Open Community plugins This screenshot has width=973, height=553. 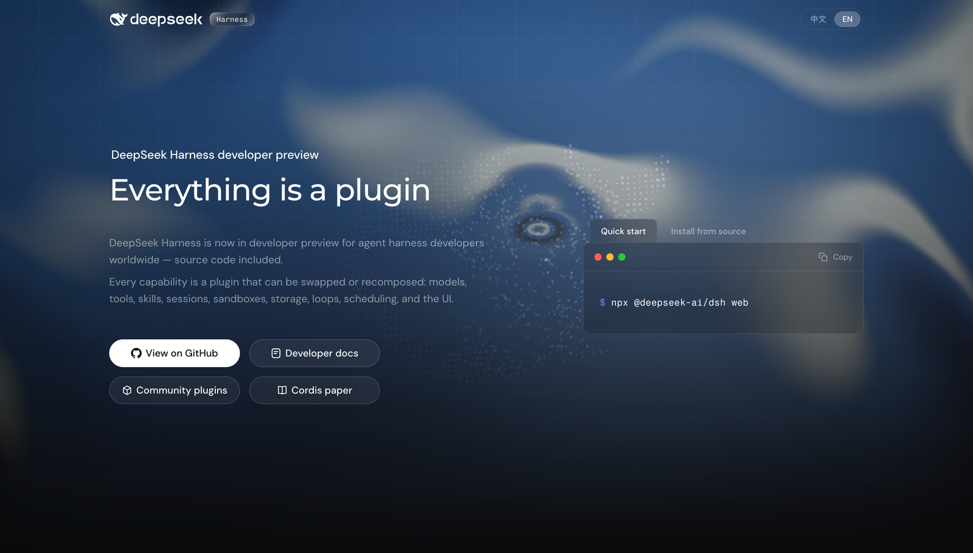pyautogui.click(x=175, y=390)
